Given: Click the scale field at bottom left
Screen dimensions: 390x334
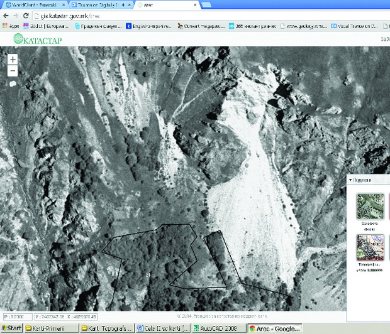Looking at the screenshot, I should coord(18,317).
